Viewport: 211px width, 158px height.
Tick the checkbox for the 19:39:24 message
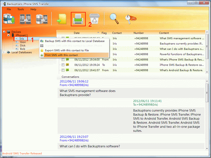pyautogui.click(x=63, y=65)
